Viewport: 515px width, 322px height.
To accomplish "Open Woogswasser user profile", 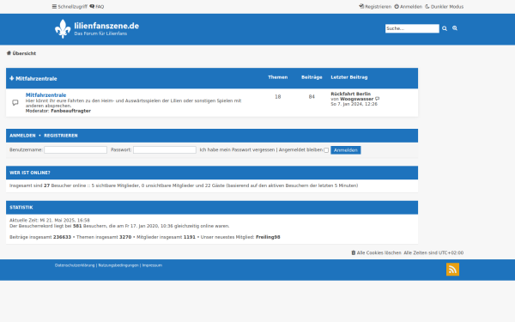I will pos(357,99).
